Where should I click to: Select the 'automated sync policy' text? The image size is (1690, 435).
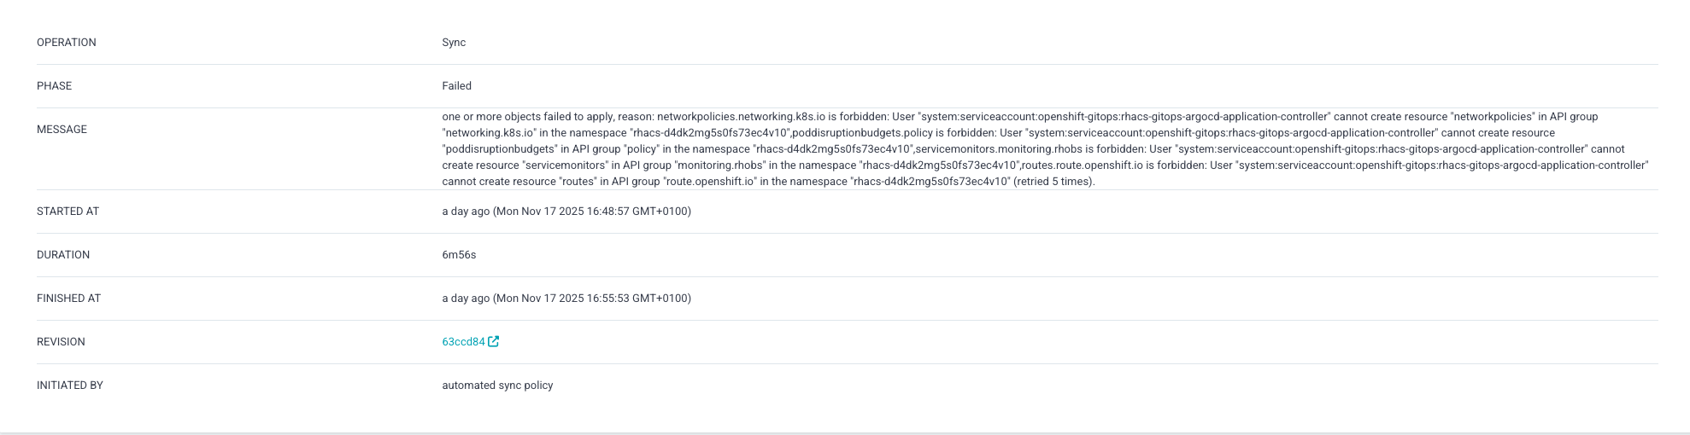pos(497,386)
